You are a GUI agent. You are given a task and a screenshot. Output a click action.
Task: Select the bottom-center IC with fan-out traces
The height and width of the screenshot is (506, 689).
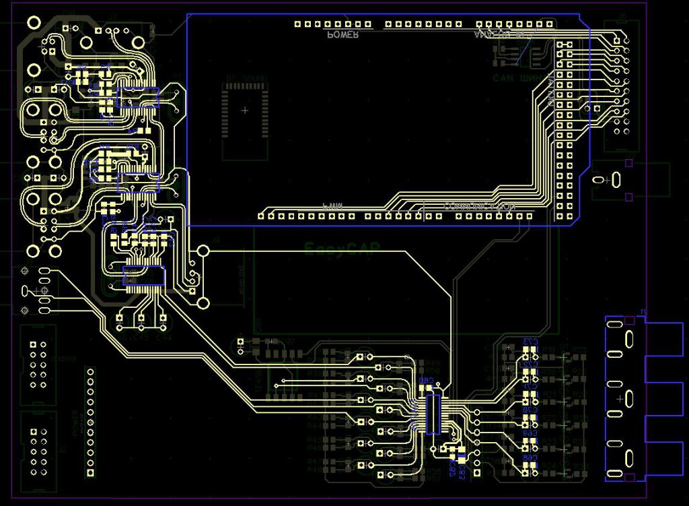coord(431,413)
